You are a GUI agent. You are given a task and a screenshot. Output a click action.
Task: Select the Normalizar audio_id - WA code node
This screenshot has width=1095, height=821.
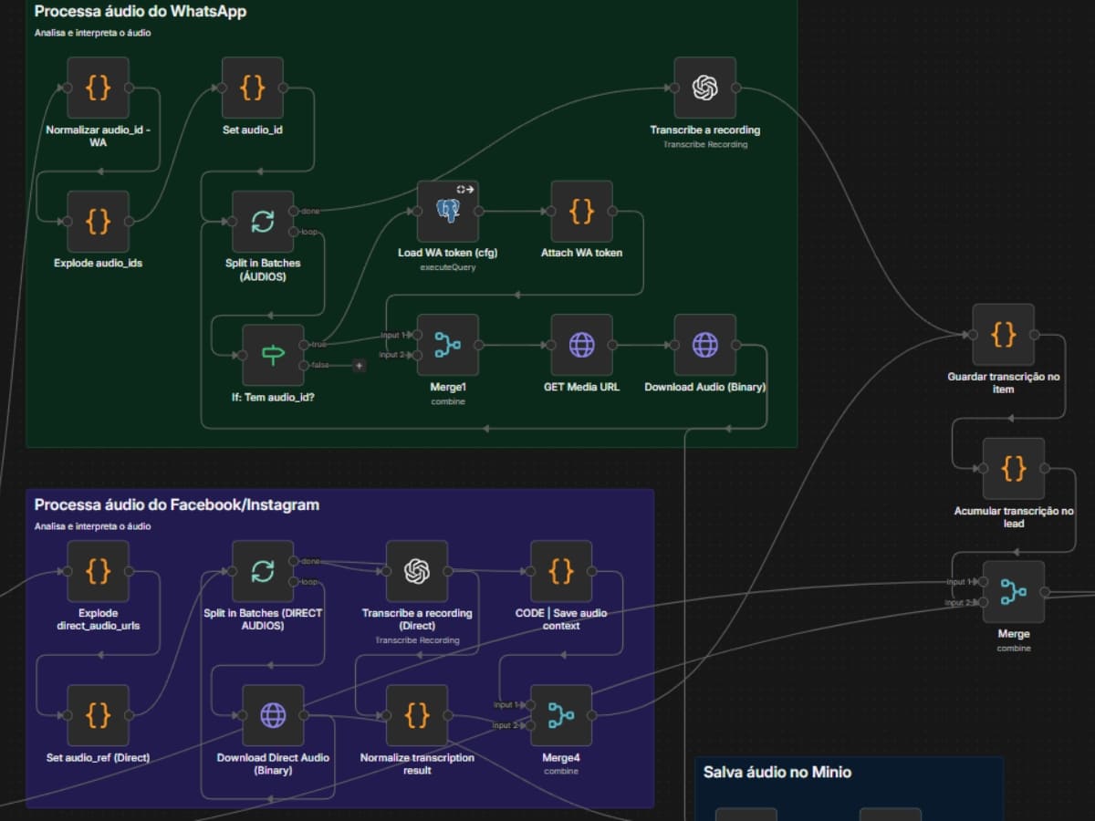tap(97, 89)
